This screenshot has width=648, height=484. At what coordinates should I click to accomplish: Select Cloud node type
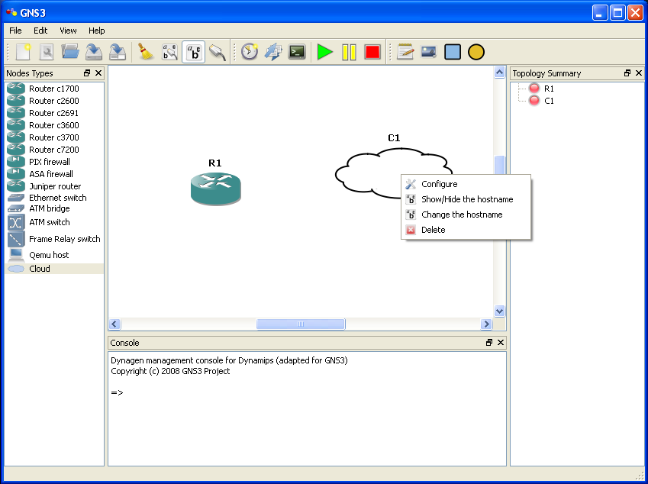[54, 269]
